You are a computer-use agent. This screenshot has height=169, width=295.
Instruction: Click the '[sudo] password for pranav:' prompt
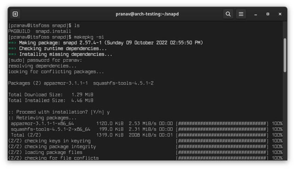(45, 60)
